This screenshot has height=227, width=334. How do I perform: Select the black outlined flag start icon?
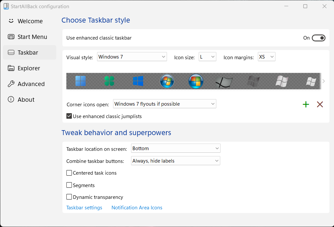click(224, 82)
